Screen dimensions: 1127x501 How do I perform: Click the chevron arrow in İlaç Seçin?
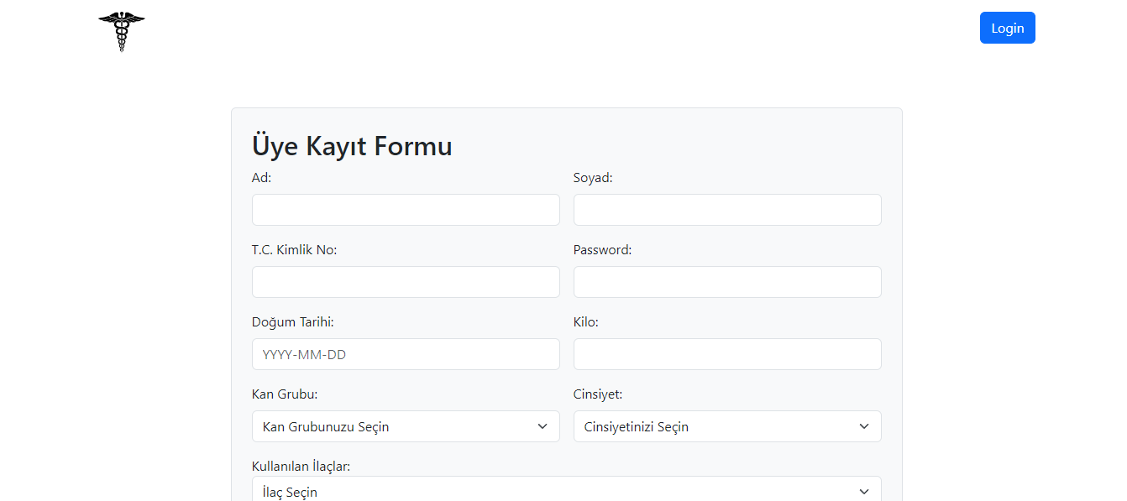click(864, 492)
